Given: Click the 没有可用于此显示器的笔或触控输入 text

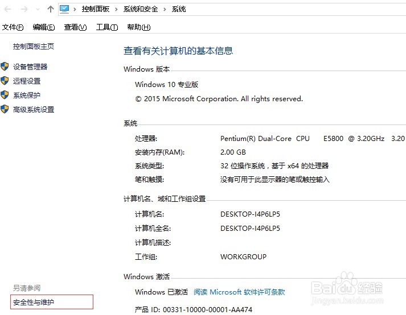Looking at the screenshot, I should point(274,180).
